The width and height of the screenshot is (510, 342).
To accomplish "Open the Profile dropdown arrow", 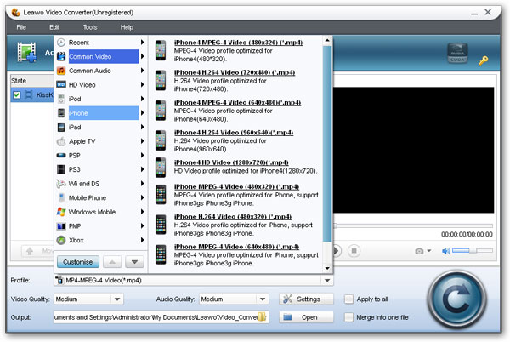I will pos(327,280).
